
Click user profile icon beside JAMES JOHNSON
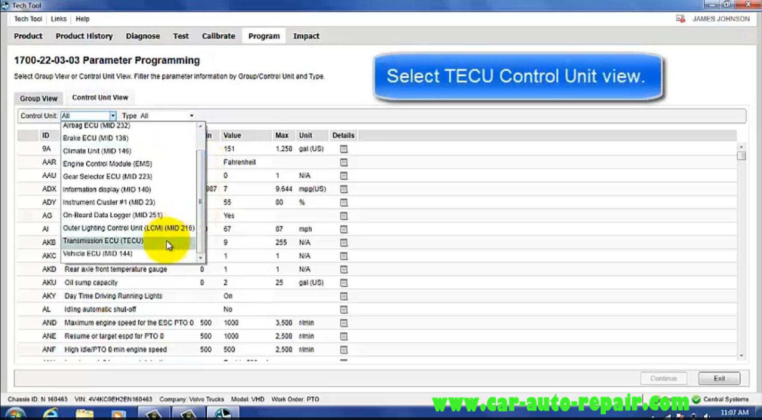pyautogui.click(x=680, y=19)
